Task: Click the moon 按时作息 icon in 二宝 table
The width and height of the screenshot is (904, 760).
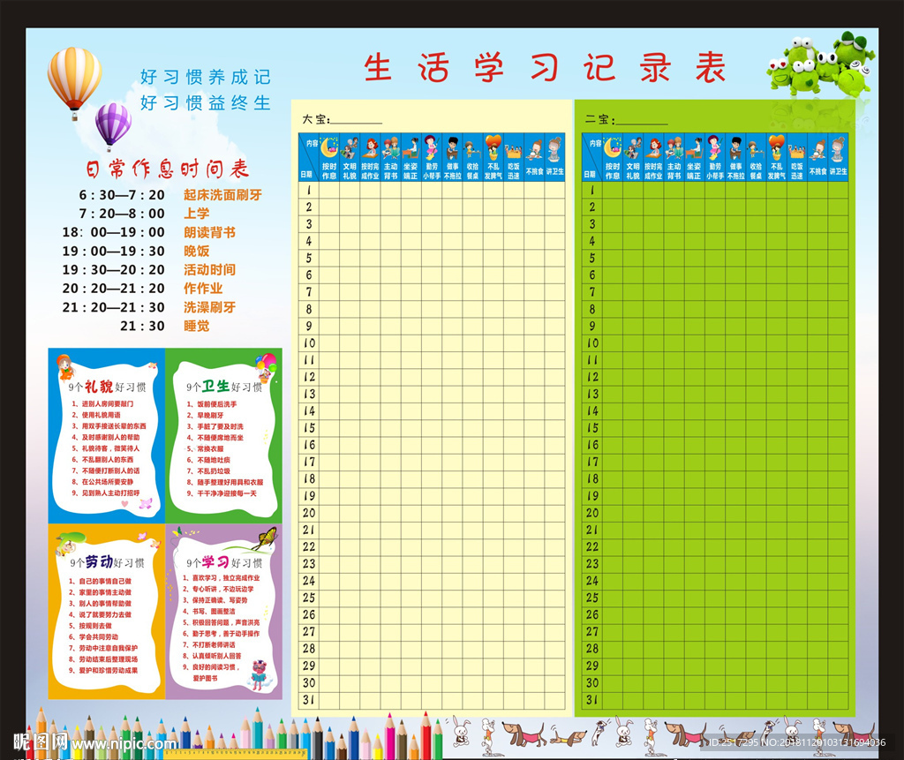Action: pyautogui.click(x=613, y=147)
